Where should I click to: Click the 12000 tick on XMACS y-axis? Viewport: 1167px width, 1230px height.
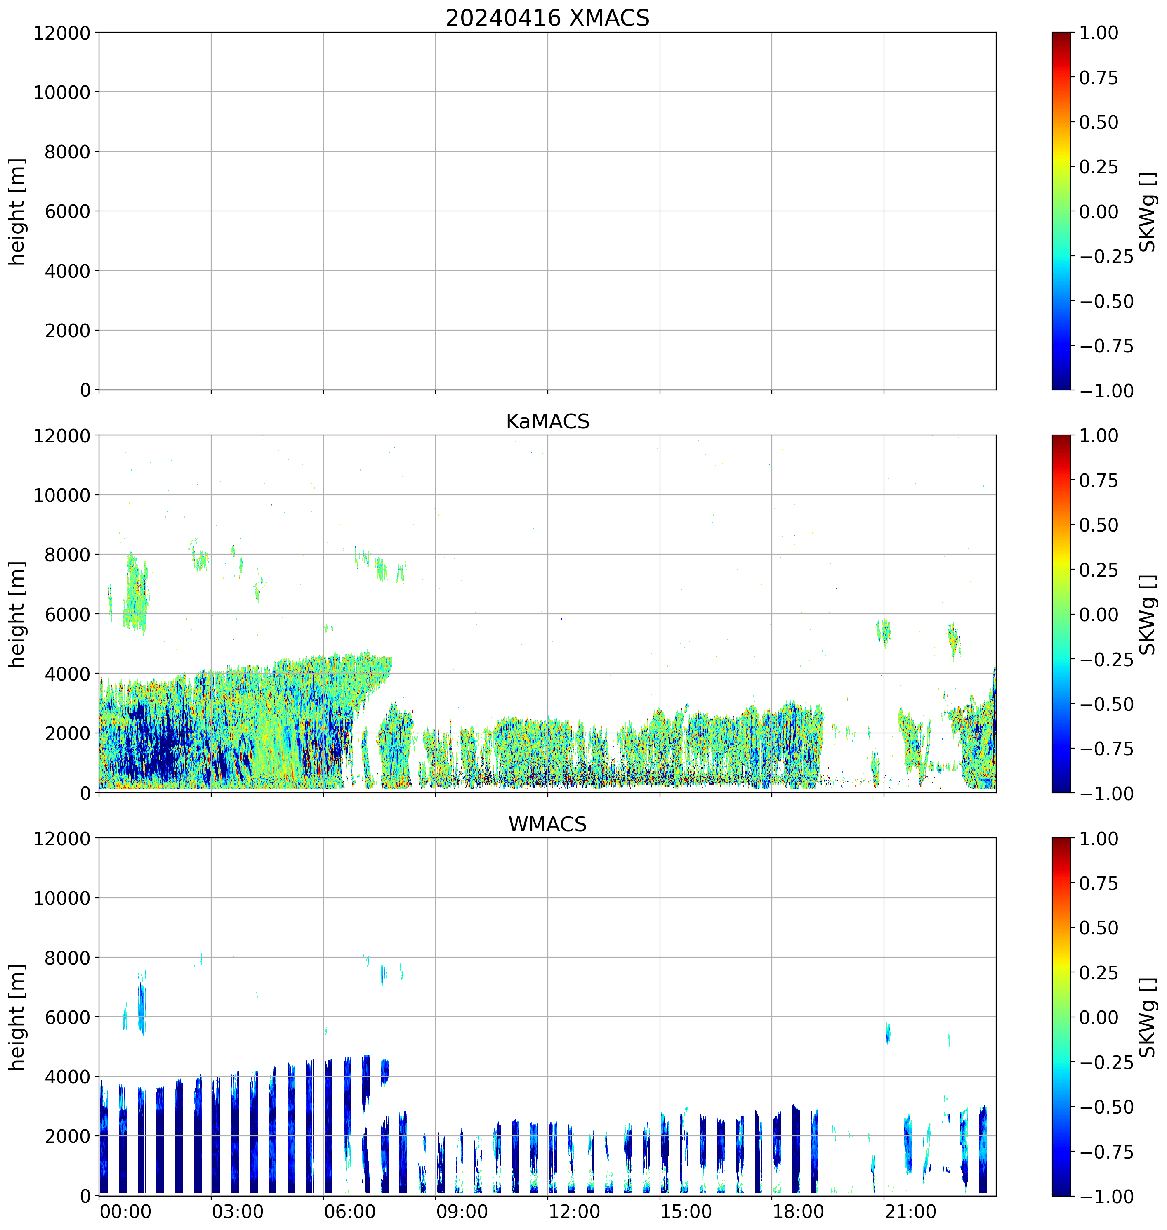[61, 33]
